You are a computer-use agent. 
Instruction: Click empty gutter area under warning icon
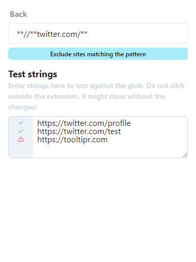21,150
